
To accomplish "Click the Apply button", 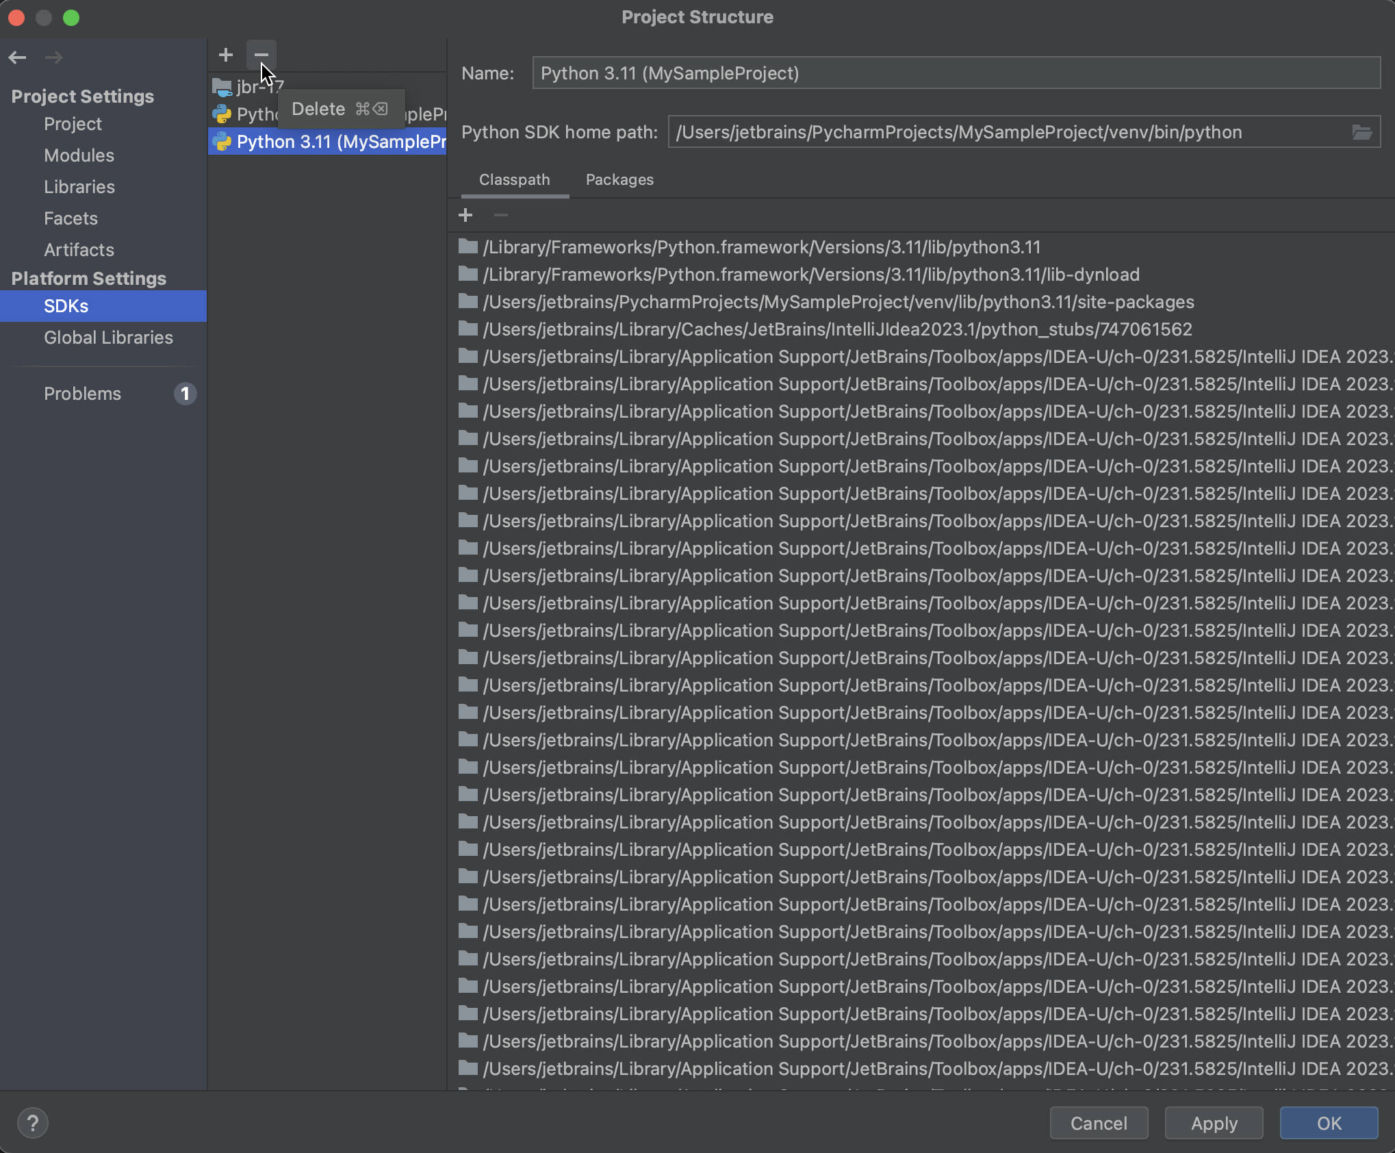I will point(1214,1123).
